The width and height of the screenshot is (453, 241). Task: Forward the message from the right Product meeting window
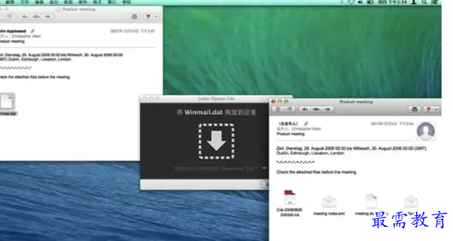[328, 109]
